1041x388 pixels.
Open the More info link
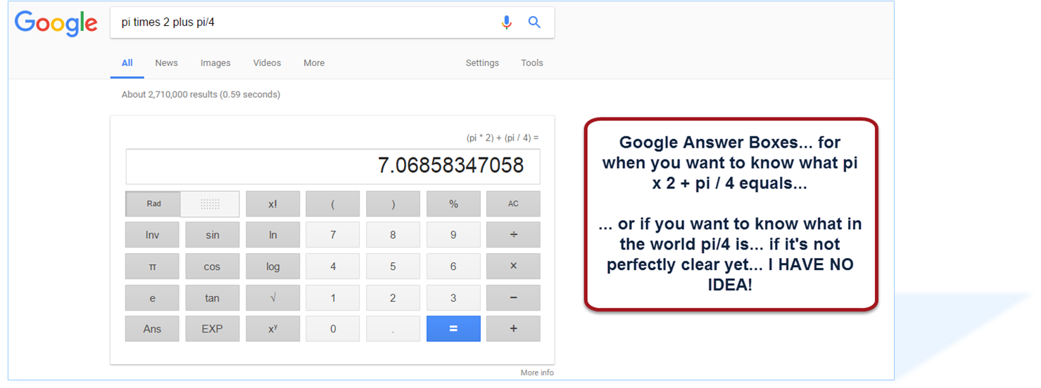point(537,373)
